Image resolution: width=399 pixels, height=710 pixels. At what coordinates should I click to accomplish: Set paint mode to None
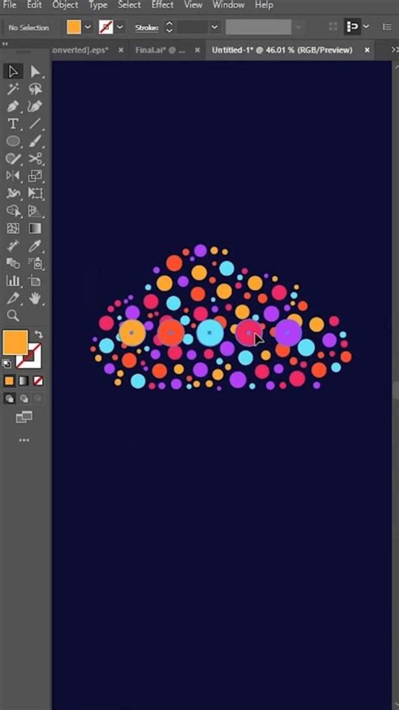point(38,381)
